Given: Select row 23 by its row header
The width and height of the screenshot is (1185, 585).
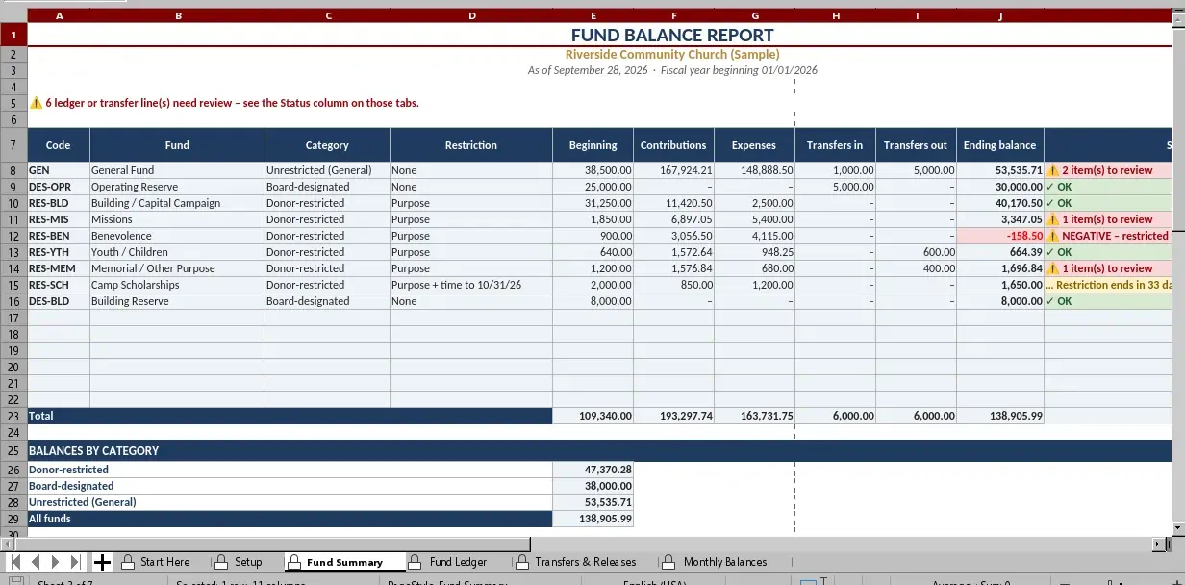Looking at the screenshot, I should [13, 416].
